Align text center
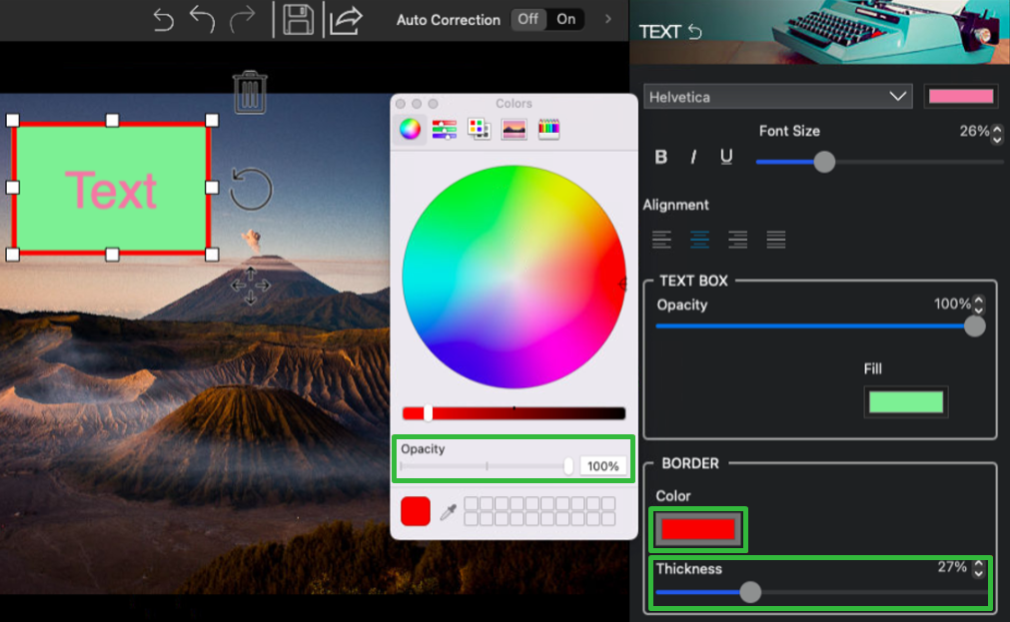 point(699,240)
